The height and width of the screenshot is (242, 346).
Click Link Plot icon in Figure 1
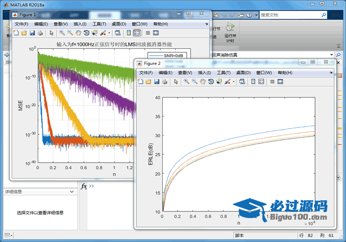tap(118, 33)
